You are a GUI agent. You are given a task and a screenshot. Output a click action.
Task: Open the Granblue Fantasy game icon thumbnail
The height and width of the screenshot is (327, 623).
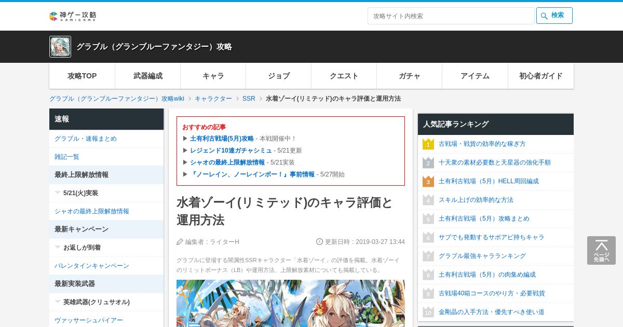(x=60, y=47)
